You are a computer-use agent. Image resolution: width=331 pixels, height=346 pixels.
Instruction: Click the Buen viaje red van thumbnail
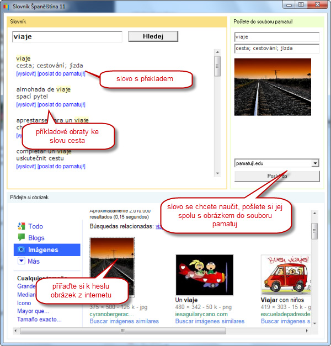point(286,275)
